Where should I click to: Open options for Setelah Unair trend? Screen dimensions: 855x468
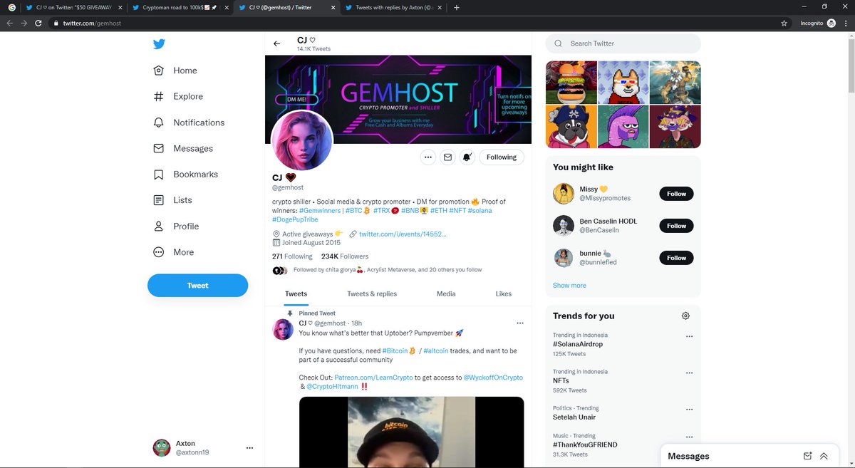pos(689,410)
